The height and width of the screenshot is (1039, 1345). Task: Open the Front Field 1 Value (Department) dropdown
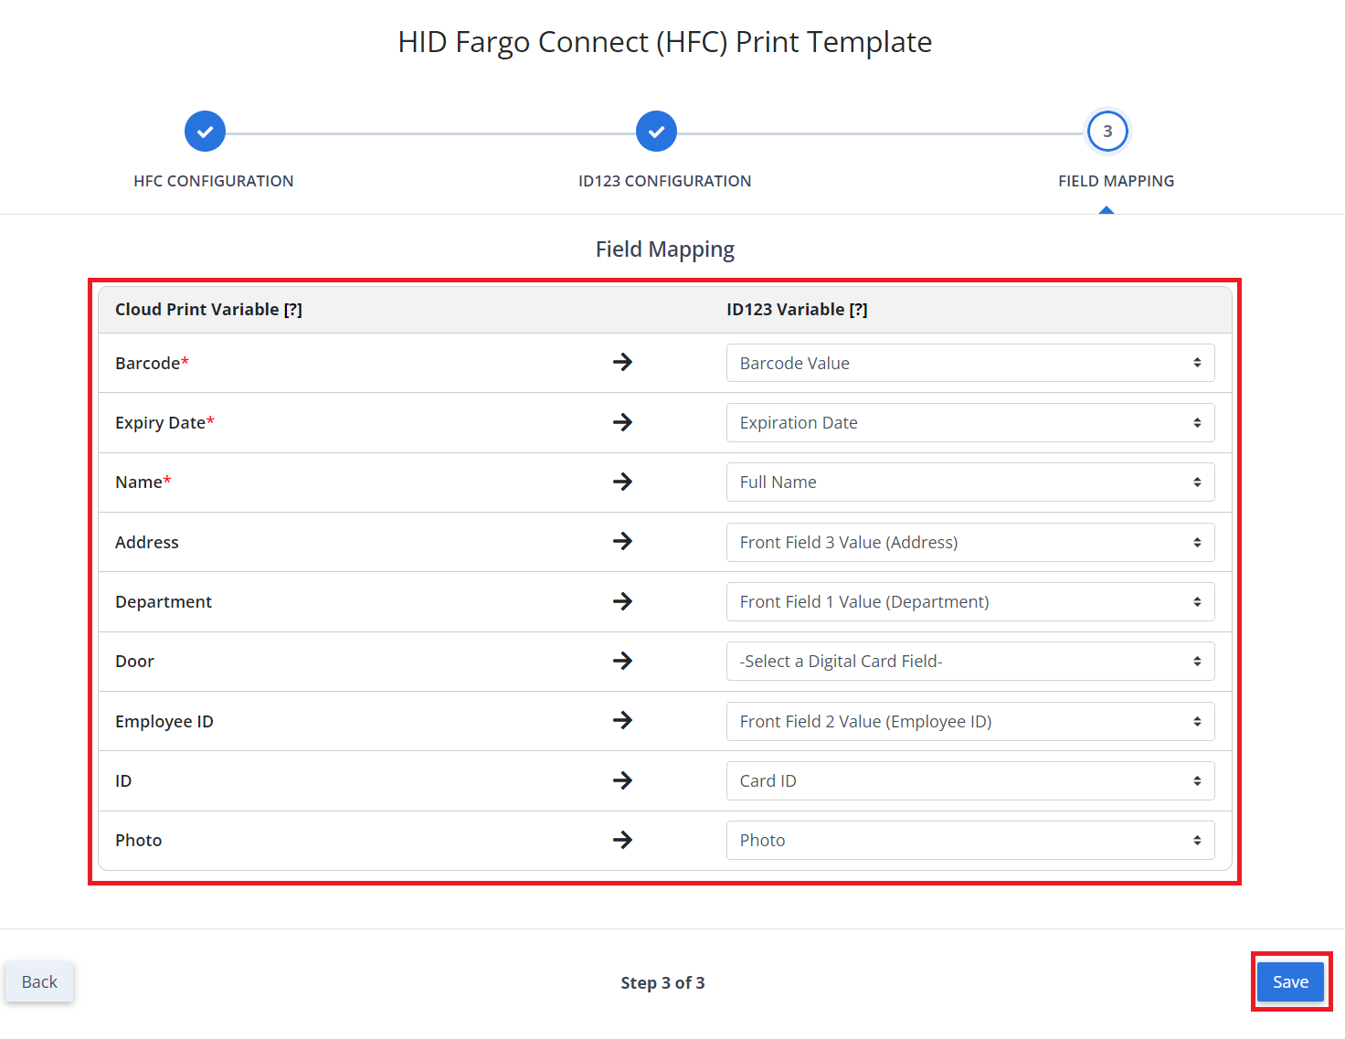point(970,601)
